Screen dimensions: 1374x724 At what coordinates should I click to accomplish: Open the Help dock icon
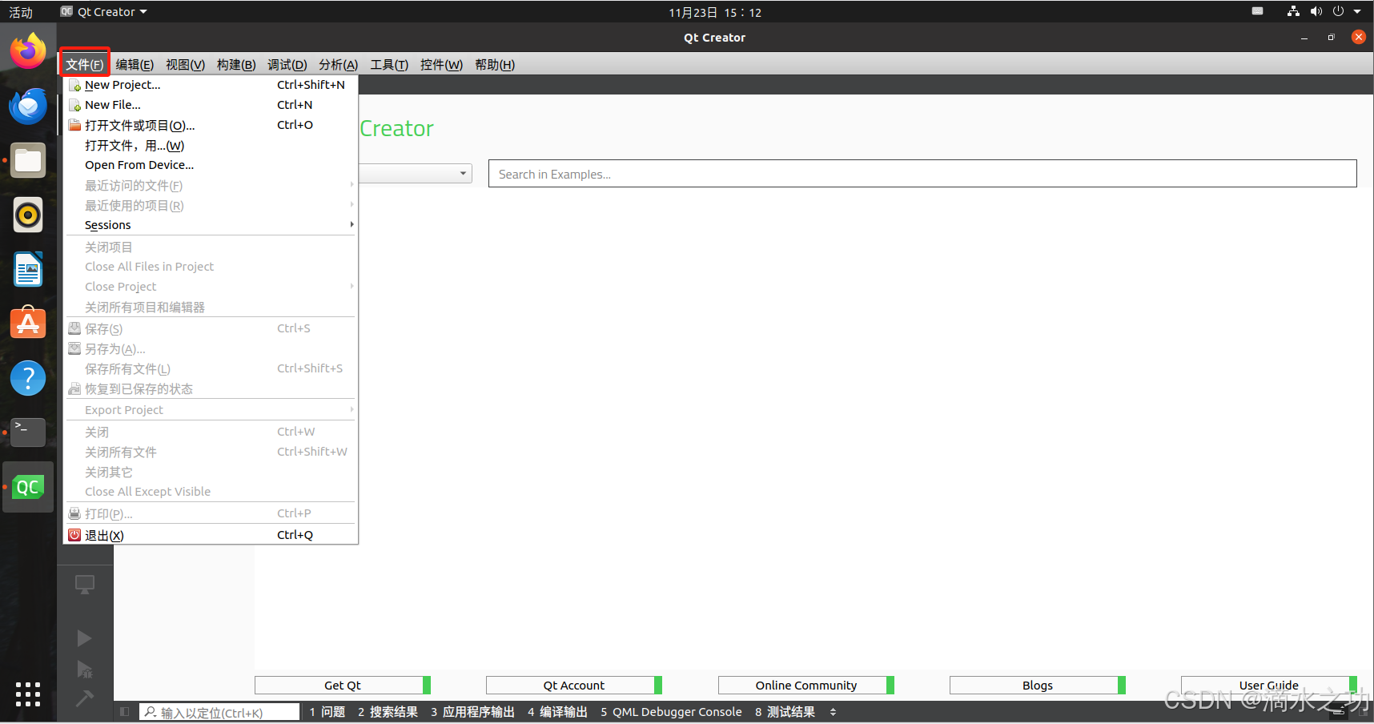point(28,378)
